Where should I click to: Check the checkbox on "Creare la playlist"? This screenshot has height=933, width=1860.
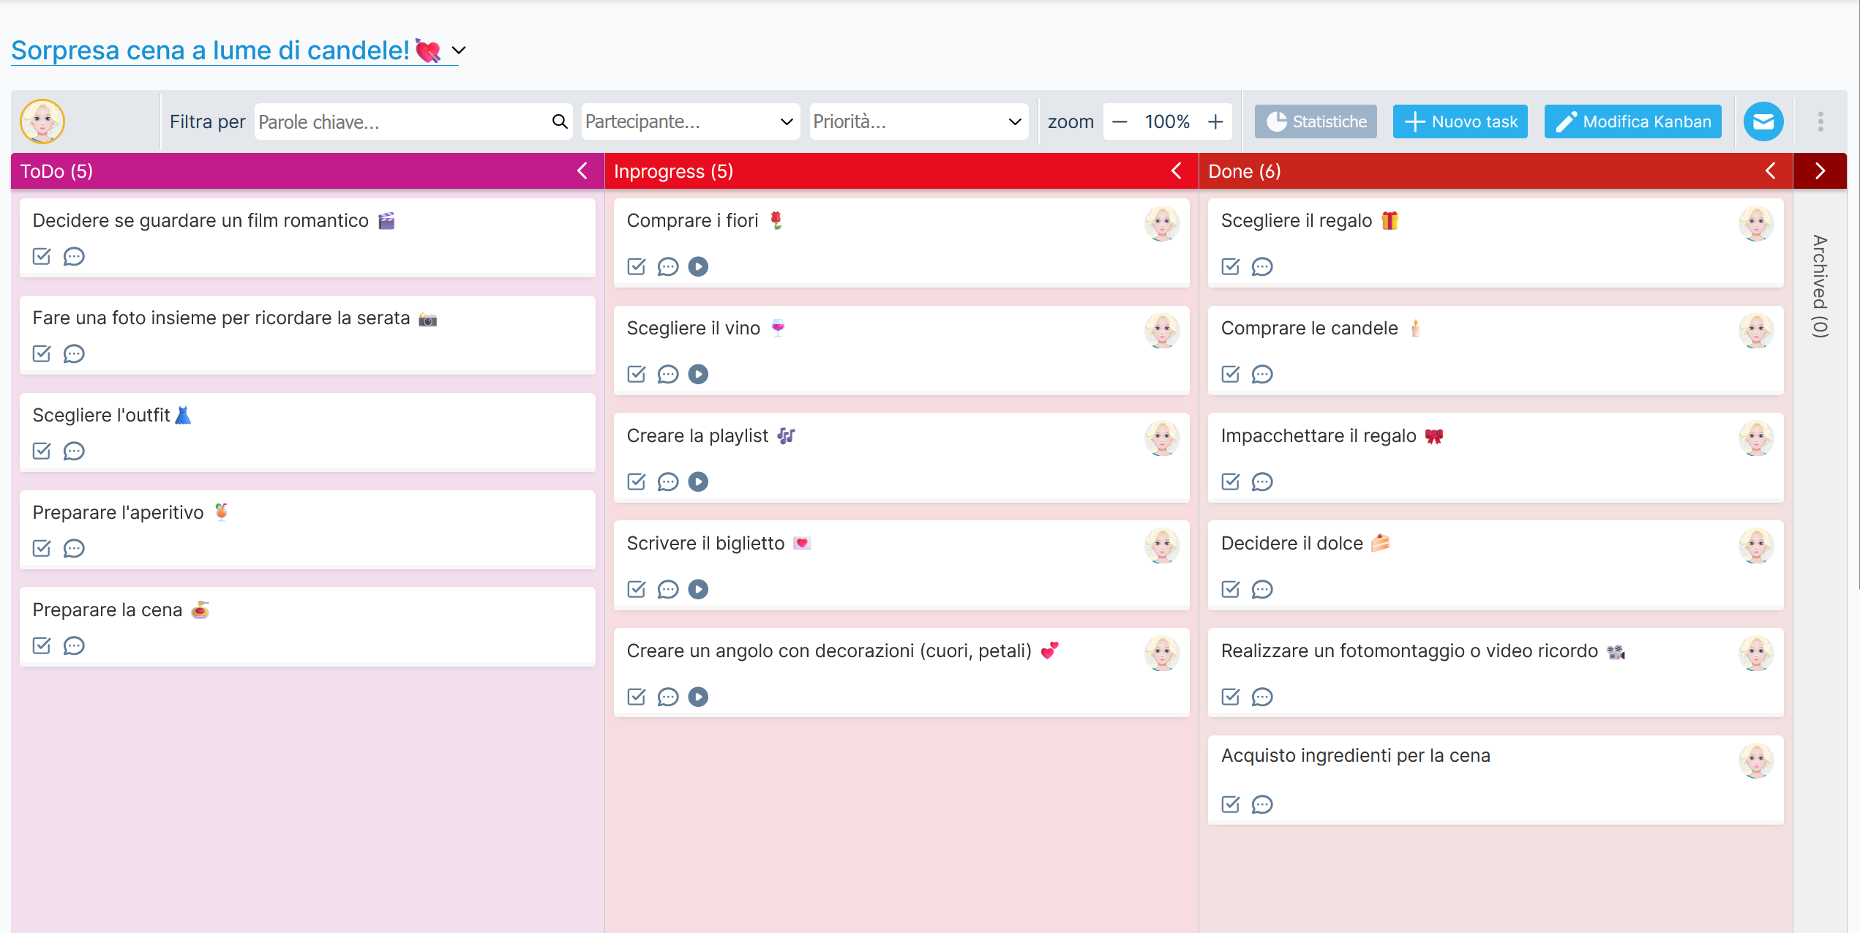pyautogui.click(x=636, y=482)
